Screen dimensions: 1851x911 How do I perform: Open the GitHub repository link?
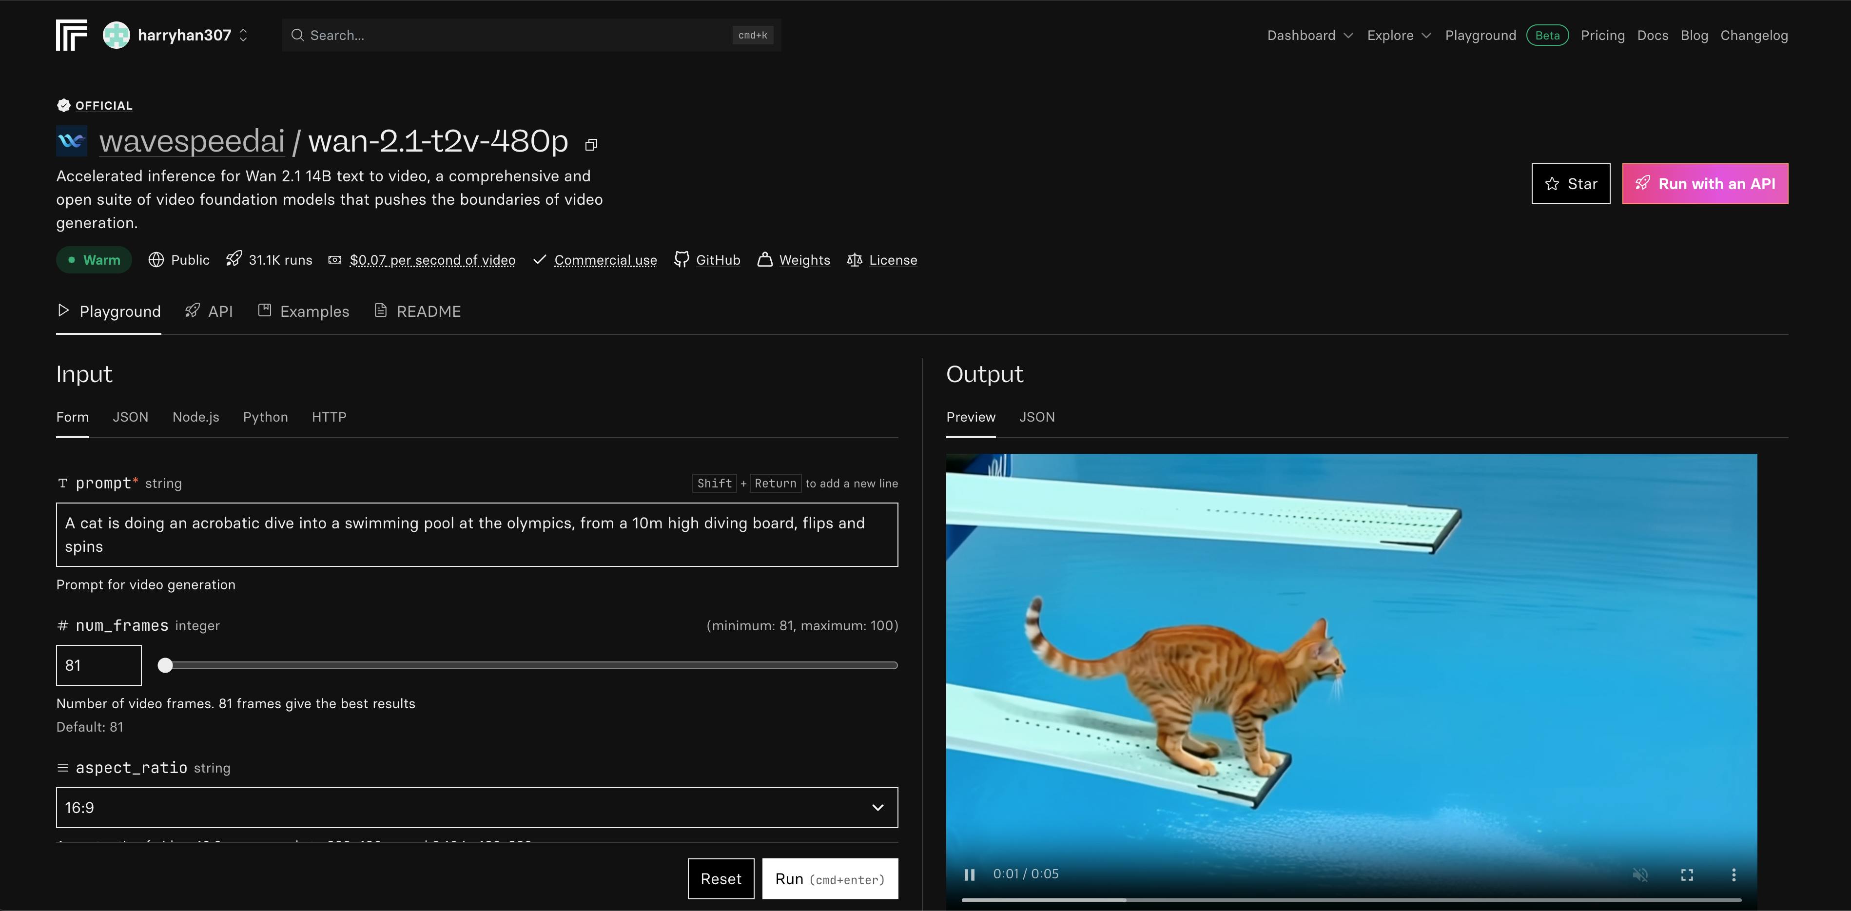pyautogui.click(x=707, y=260)
